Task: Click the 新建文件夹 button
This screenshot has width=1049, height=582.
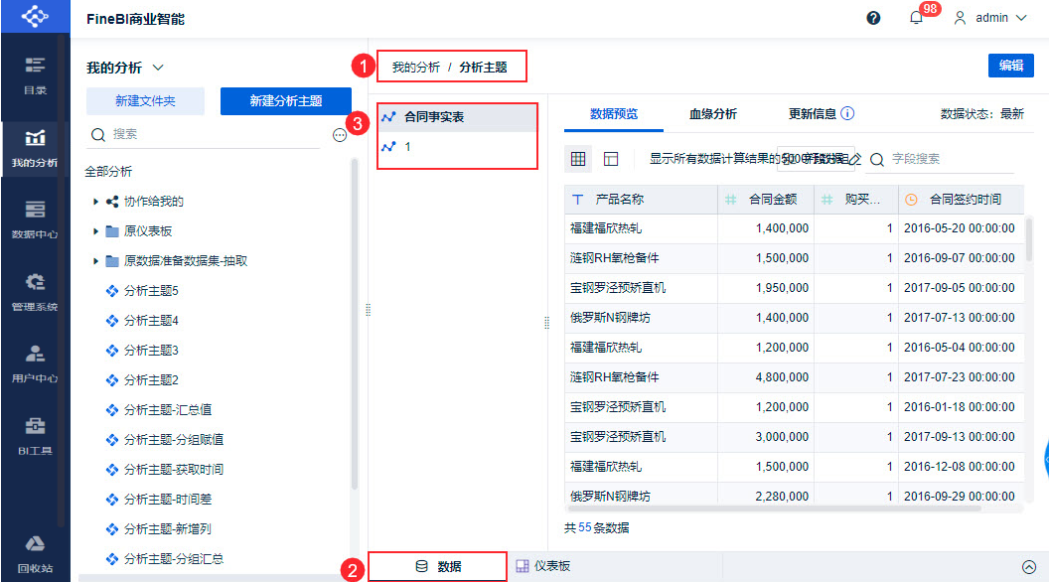Action: [145, 101]
